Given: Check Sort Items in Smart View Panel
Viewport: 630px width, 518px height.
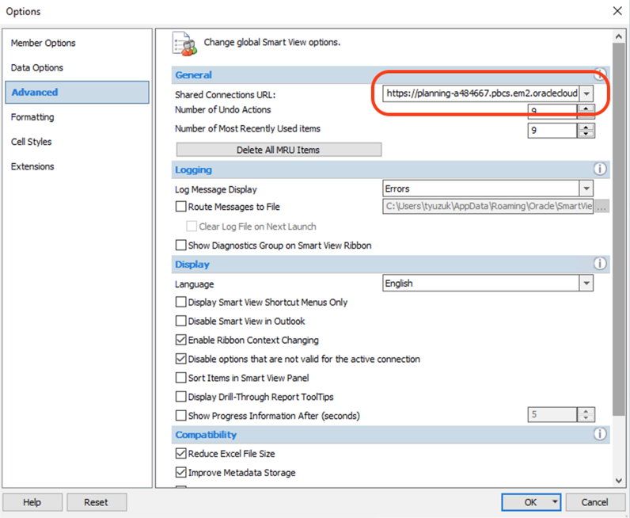Looking at the screenshot, I should (180, 379).
